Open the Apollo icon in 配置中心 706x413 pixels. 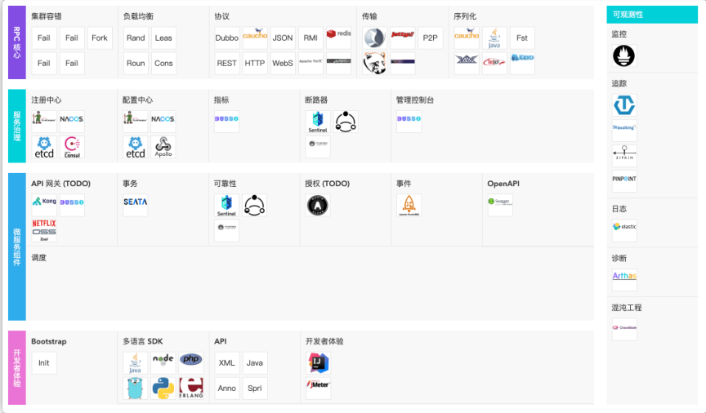(x=163, y=148)
